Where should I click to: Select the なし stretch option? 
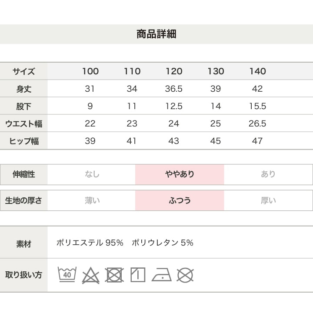pos(92,174)
